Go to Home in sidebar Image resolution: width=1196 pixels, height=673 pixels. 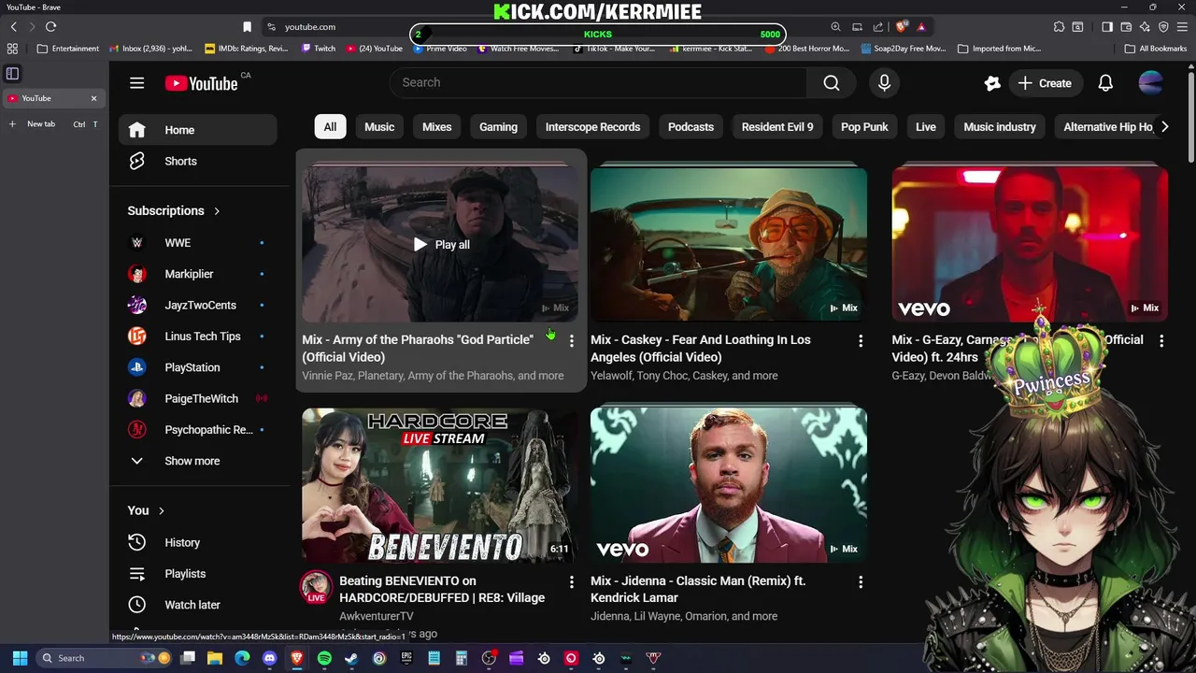[x=197, y=130]
